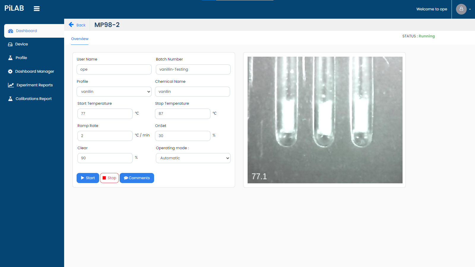Switch to the Overview tab

point(80,39)
